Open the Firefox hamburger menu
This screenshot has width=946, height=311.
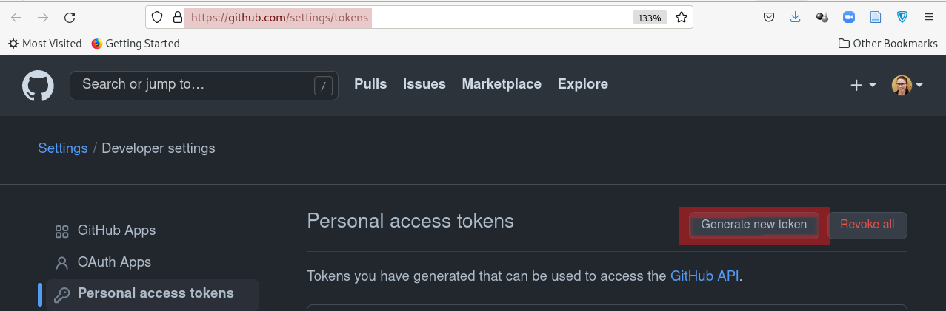point(928,17)
